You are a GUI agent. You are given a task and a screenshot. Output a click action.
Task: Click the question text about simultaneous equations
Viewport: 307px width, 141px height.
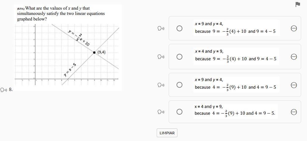coord(61,13)
